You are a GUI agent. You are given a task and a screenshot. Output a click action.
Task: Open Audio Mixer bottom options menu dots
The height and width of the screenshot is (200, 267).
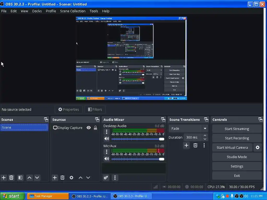tap(115, 178)
